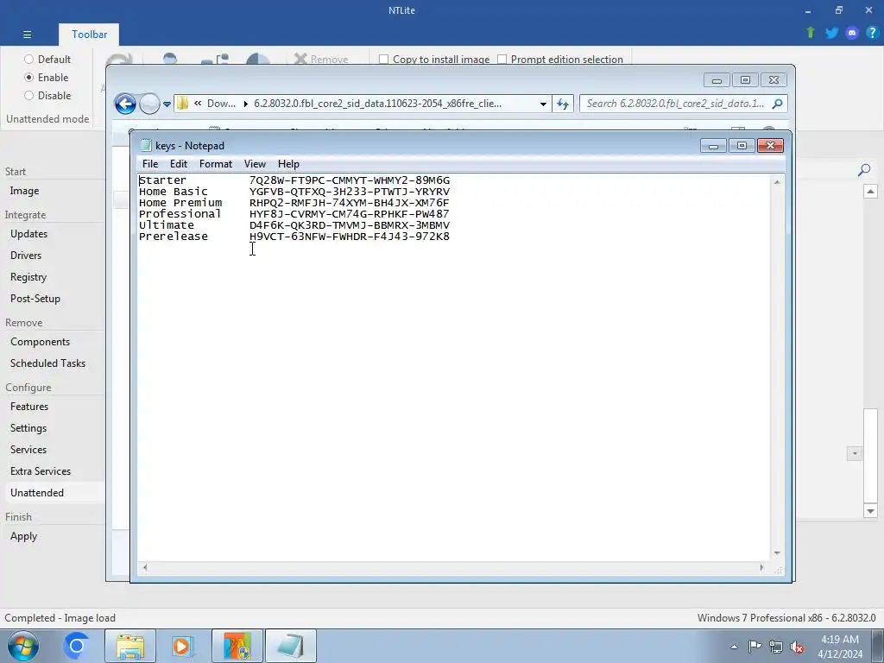Open Apply page in sidebar
This screenshot has width=884, height=663.
pos(23,536)
